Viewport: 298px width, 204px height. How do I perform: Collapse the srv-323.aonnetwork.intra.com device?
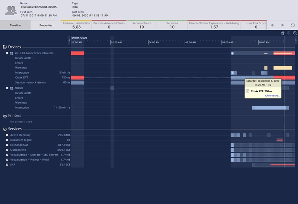pyautogui.click(x=7, y=53)
